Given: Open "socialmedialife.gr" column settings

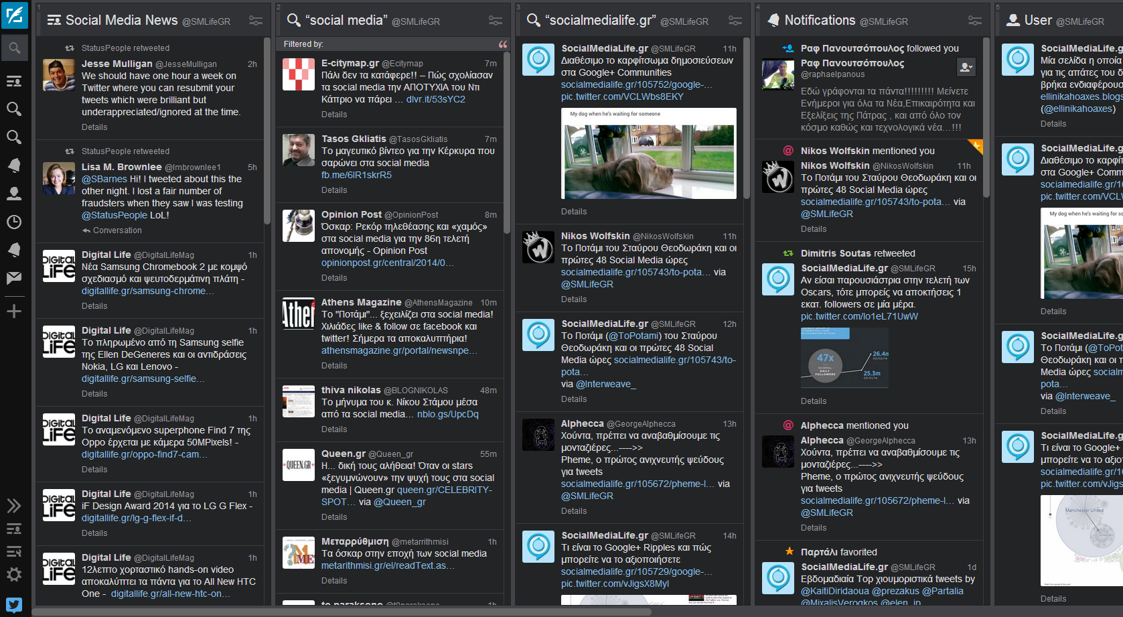Looking at the screenshot, I should [735, 21].
